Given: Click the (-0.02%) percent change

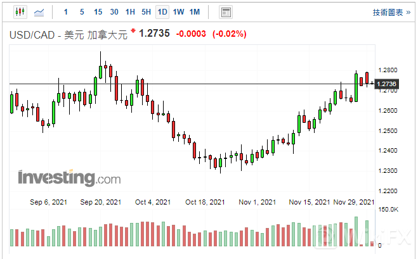Looking at the screenshot, I should click(229, 34).
